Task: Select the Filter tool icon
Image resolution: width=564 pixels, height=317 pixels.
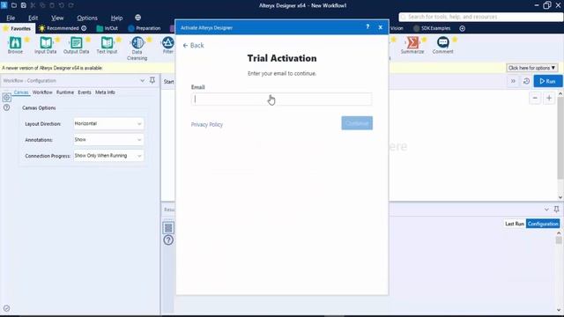Action: [x=167, y=43]
